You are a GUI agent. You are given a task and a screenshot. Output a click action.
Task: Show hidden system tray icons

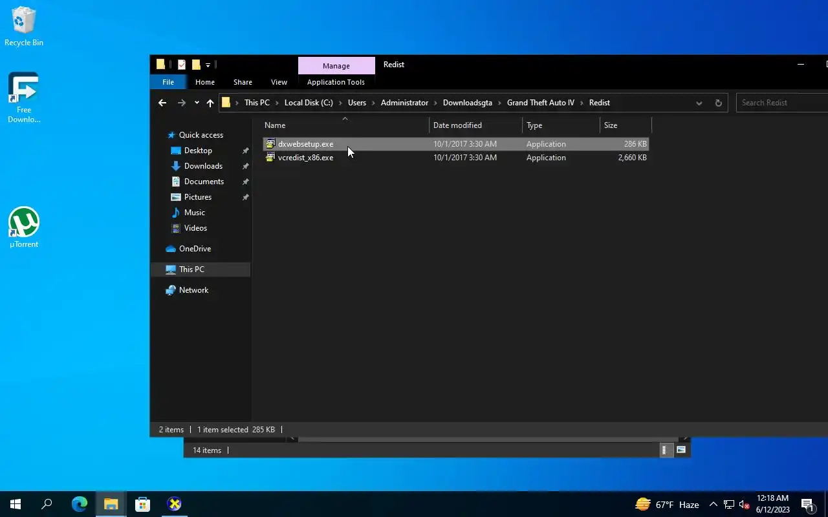[713, 505]
